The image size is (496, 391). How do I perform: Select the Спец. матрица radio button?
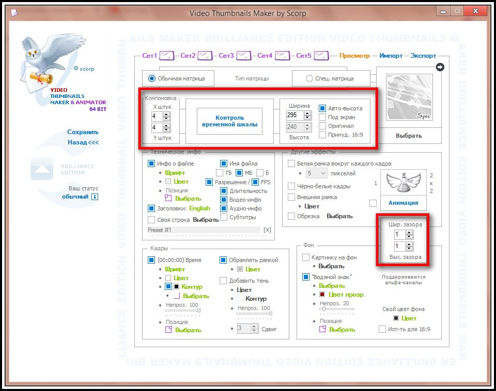309,78
